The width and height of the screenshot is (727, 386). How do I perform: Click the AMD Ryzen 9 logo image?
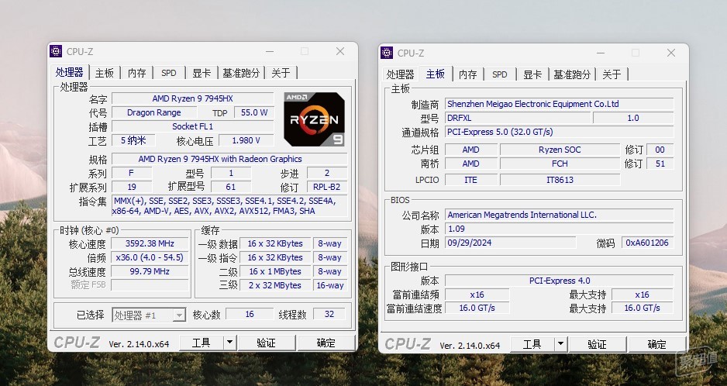[x=314, y=119]
